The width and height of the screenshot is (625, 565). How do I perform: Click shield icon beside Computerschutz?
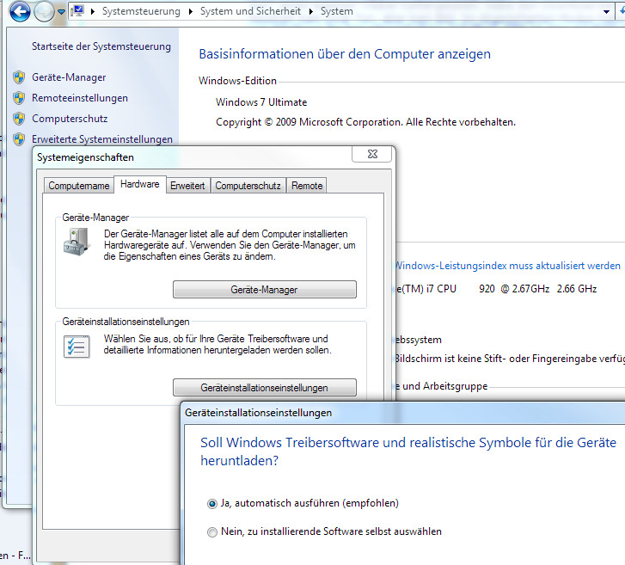pyautogui.click(x=19, y=119)
